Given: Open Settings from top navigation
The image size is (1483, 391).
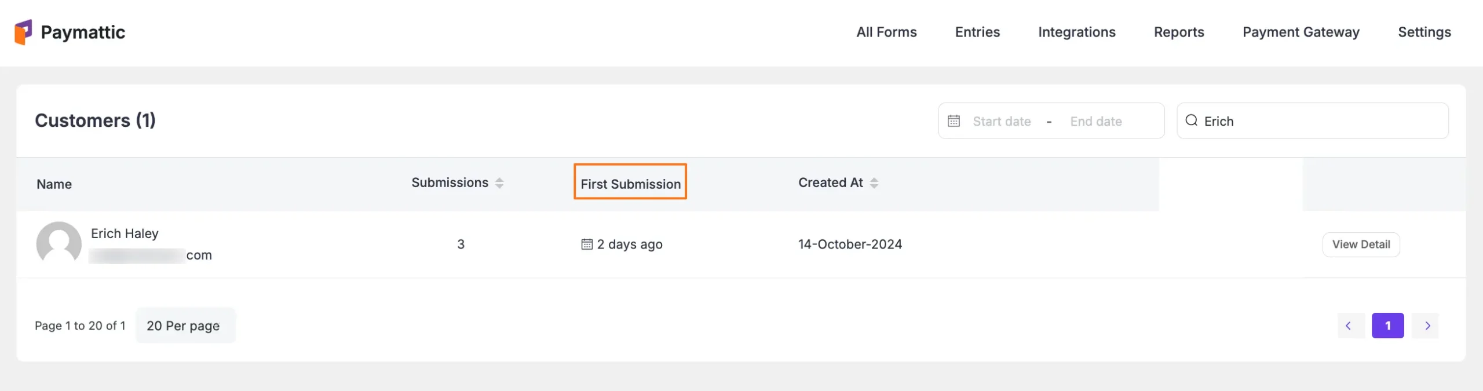Looking at the screenshot, I should (1424, 32).
